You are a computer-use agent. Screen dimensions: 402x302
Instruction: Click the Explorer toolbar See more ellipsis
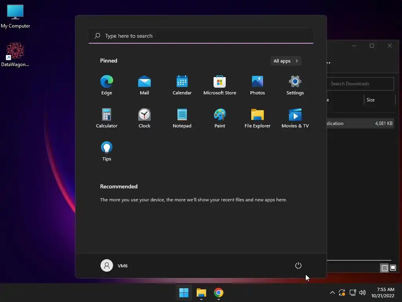(x=329, y=63)
